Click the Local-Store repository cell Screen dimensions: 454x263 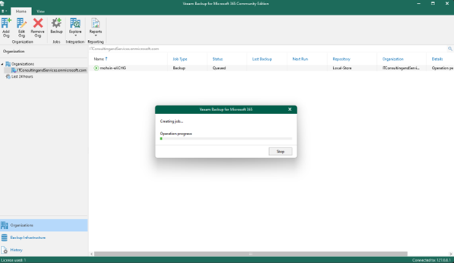[342, 68]
